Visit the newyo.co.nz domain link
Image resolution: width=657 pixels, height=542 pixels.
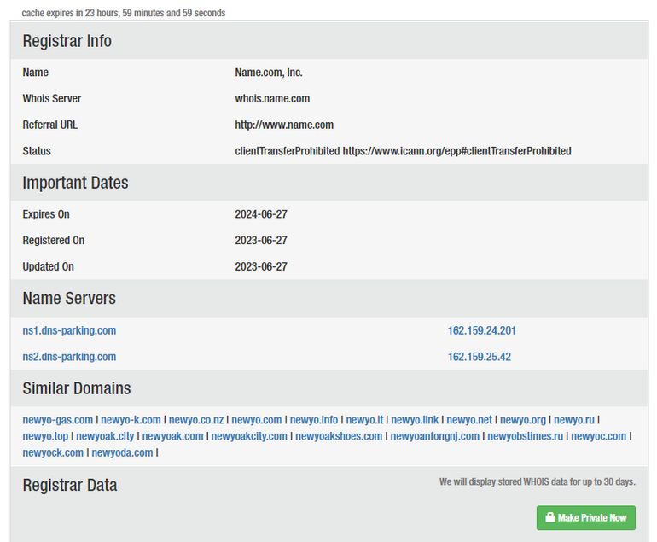[x=196, y=420]
